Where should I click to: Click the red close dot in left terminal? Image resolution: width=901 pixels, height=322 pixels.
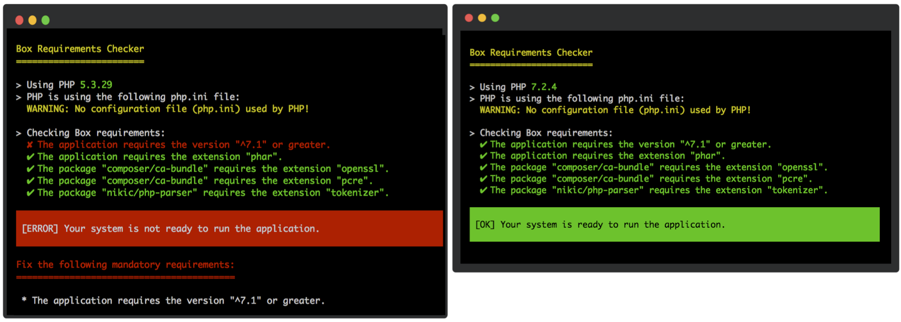pyautogui.click(x=20, y=20)
